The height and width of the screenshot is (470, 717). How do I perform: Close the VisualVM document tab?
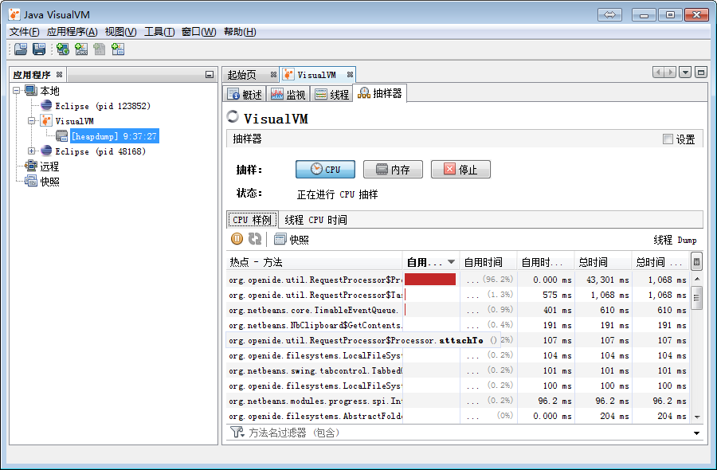click(350, 75)
